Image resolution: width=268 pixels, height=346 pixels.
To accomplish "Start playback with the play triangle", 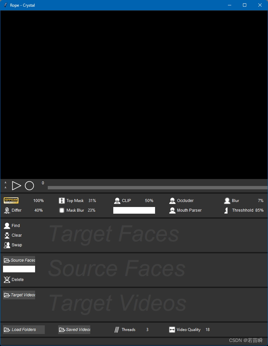I will 16,186.
